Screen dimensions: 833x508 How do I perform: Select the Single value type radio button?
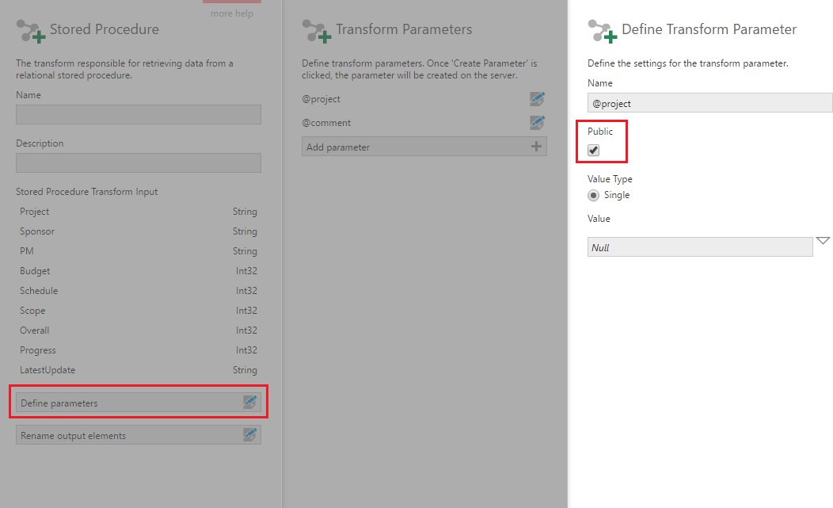point(593,195)
